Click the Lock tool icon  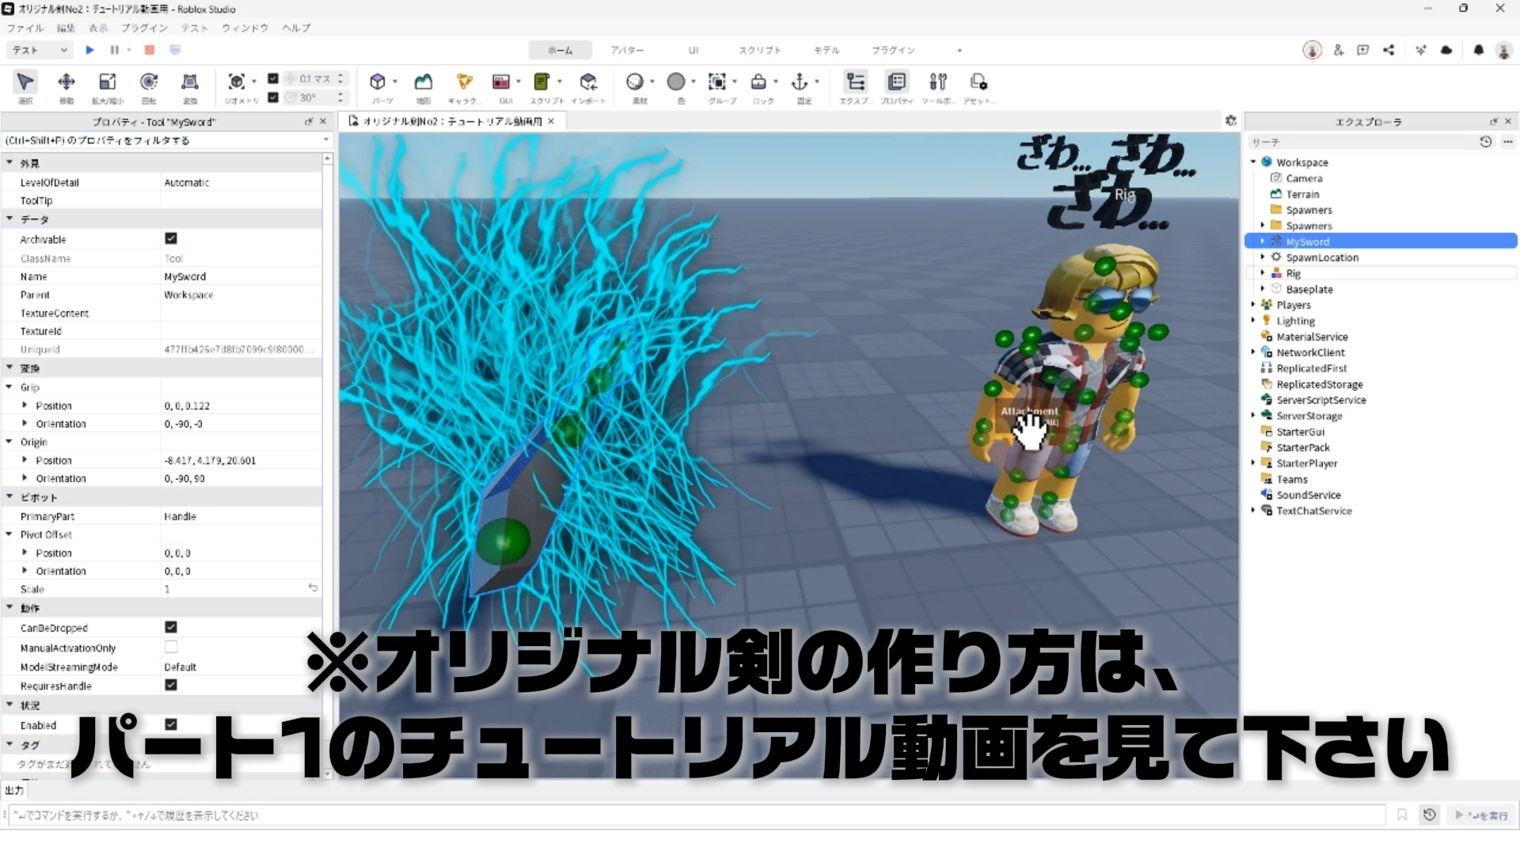pos(758,82)
